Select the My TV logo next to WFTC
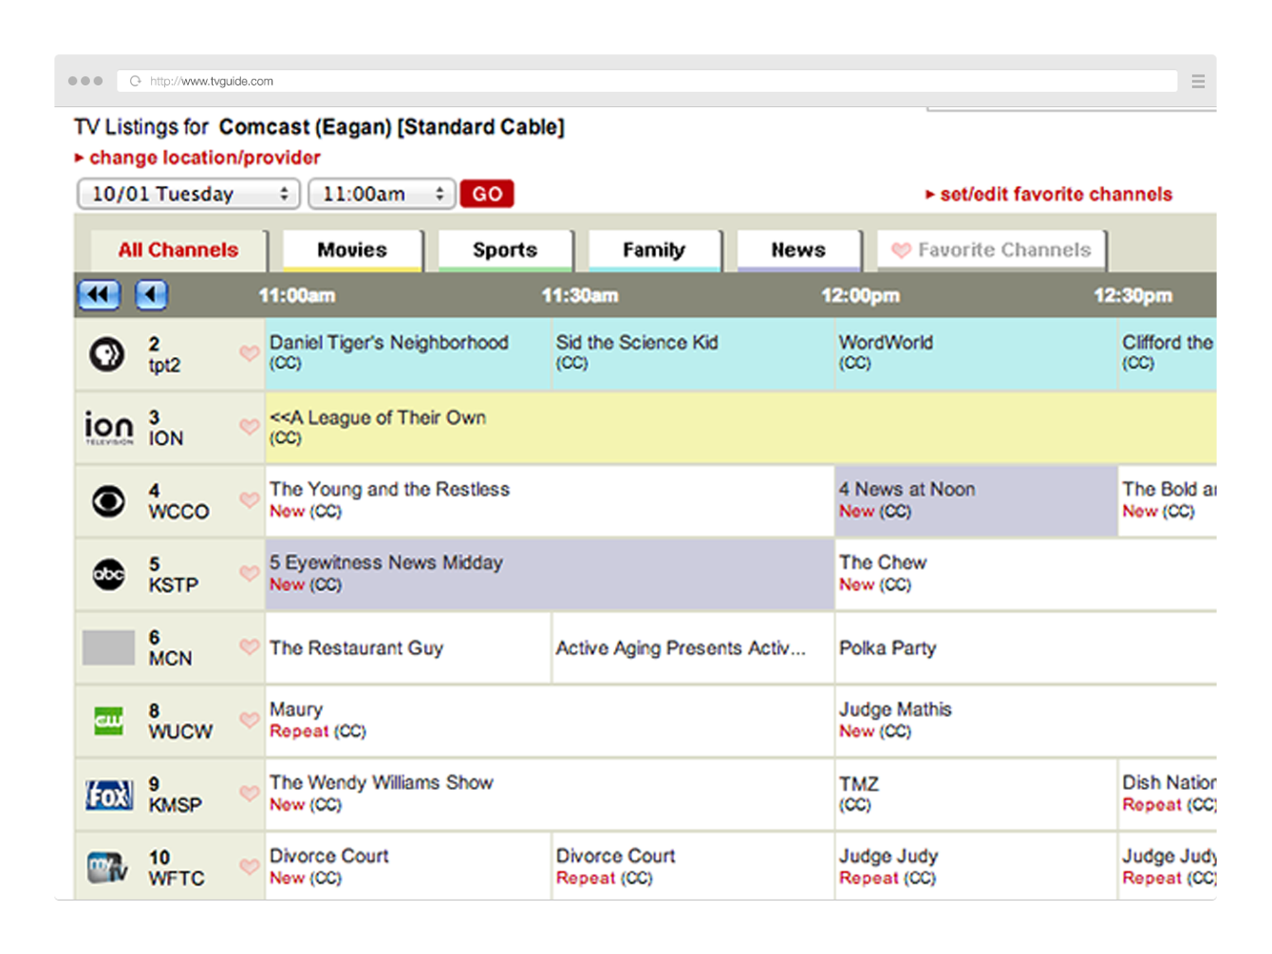This screenshot has width=1272, height=954. 107,868
